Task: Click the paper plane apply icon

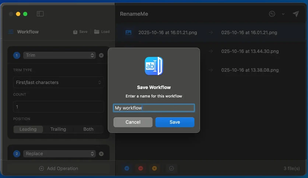Action: pos(296,14)
